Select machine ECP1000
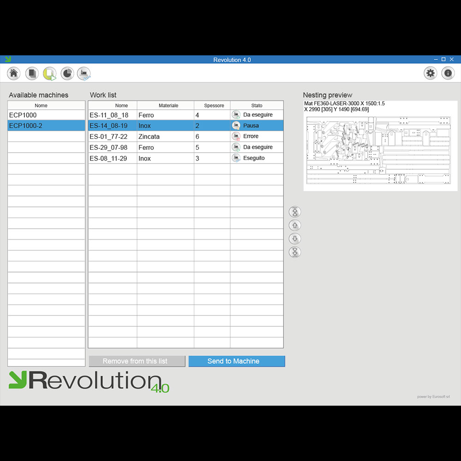The height and width of the screenshot is (461, 461). (47, 115)
